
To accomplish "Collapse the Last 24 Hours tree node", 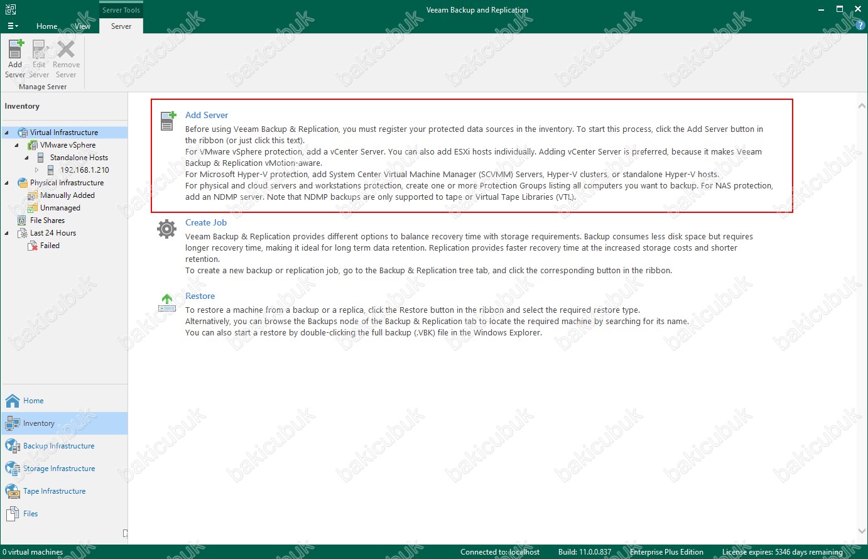I will point(7,233).
